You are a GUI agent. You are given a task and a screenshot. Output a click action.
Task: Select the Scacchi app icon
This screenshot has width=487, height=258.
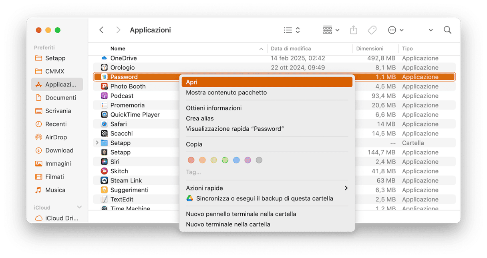coord(104,133)
